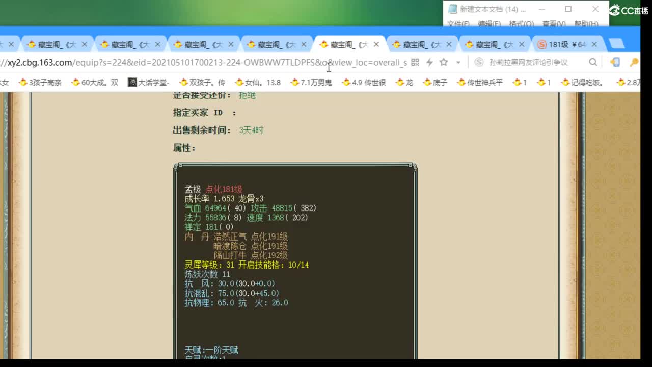Open the 格式(O) menu in Notepad
This screenshot has width=652, height=367.
tap(522, 23)
